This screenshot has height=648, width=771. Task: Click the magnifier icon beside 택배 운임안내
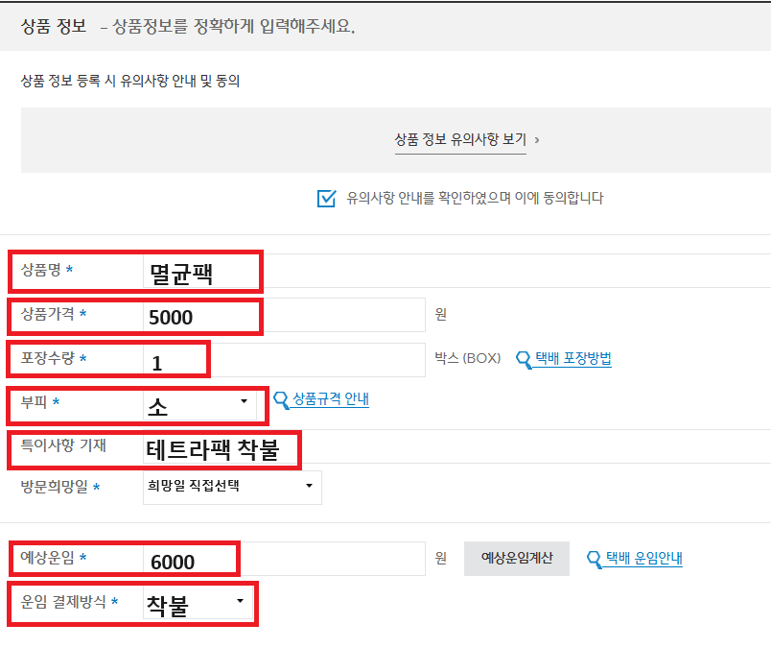[595, 559]
